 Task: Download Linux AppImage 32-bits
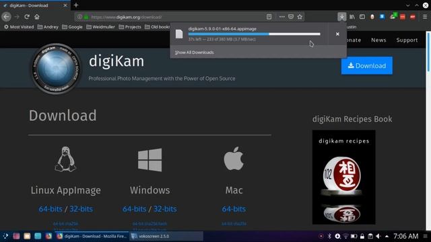[x=81, y=209]
